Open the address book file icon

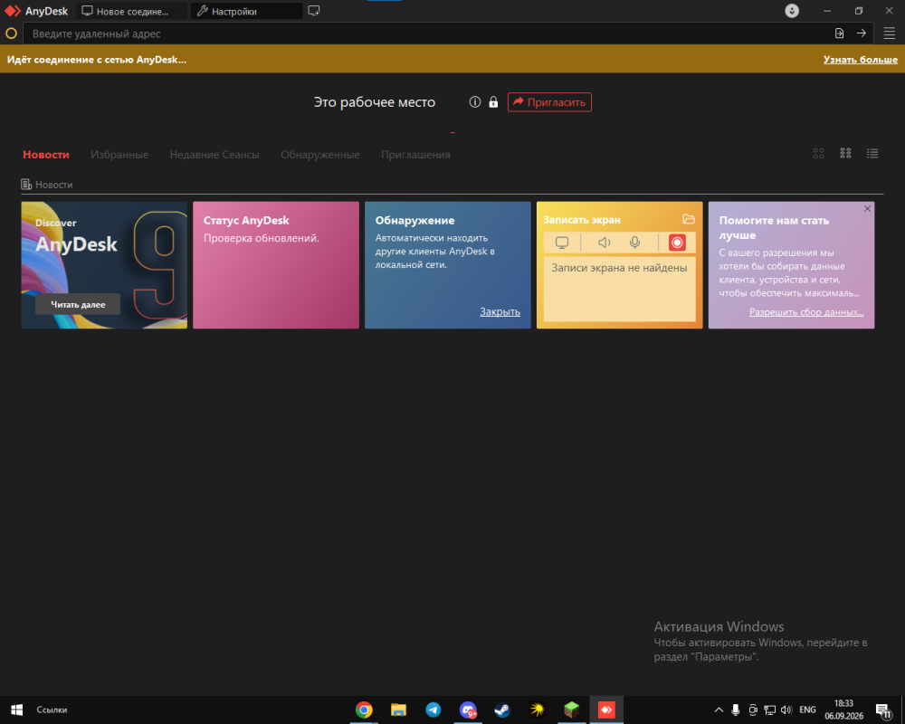[839, 33]
